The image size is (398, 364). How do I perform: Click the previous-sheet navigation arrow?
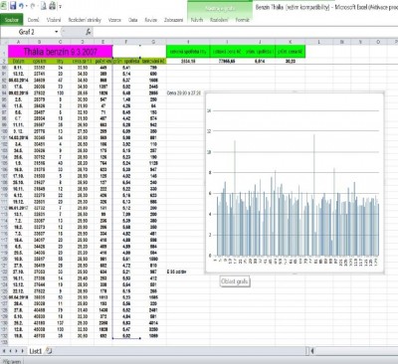click(10, 351)
